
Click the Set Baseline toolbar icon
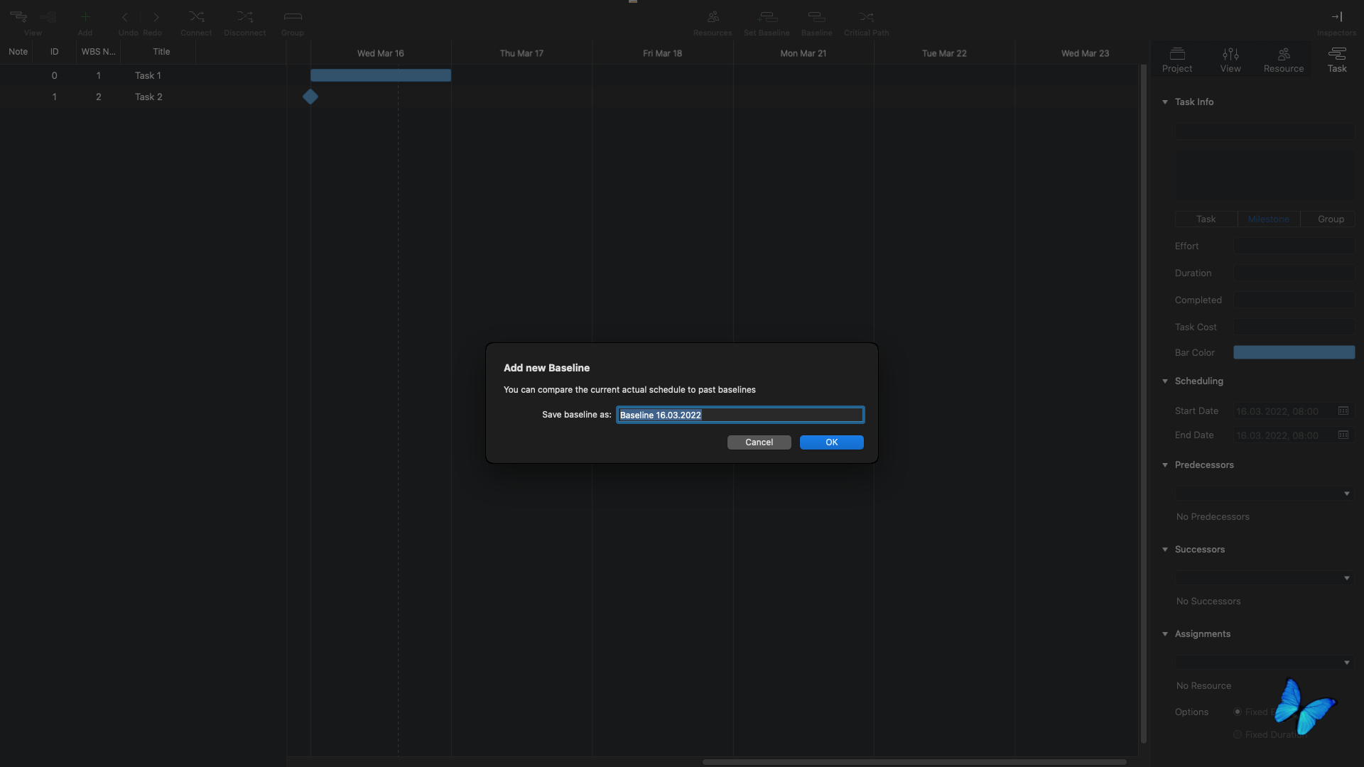[767, 17]
